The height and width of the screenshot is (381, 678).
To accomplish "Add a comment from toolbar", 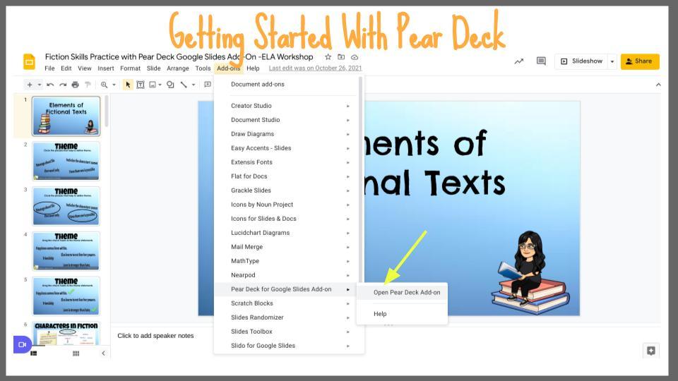I will point(208,85).
